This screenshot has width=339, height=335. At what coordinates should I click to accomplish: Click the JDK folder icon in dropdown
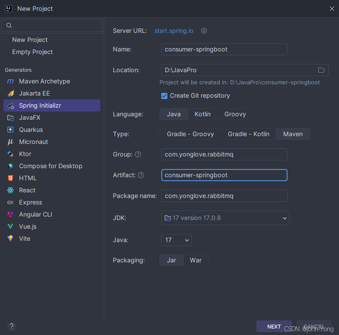(168, 218)
